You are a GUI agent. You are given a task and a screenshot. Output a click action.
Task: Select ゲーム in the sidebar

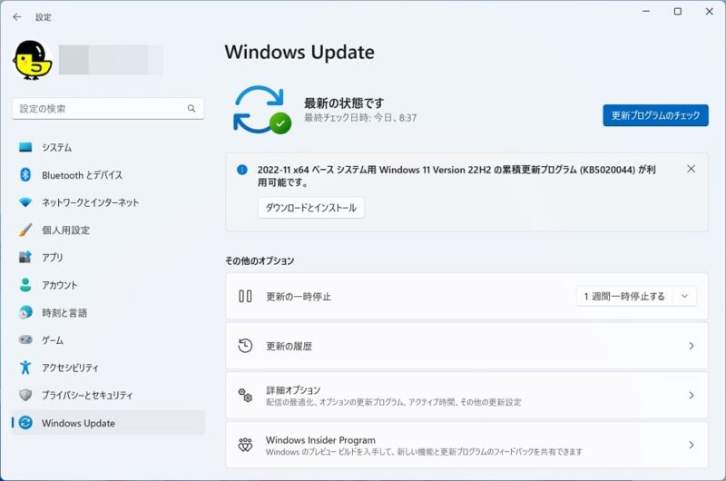click(108, 339)
